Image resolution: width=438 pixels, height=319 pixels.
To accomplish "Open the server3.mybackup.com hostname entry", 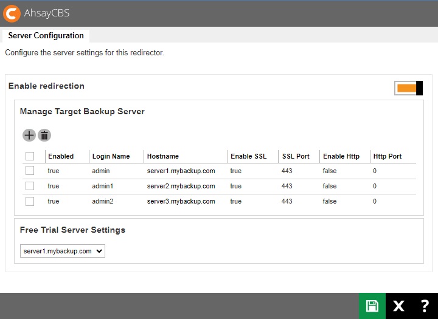I will (x=181, y=201).
